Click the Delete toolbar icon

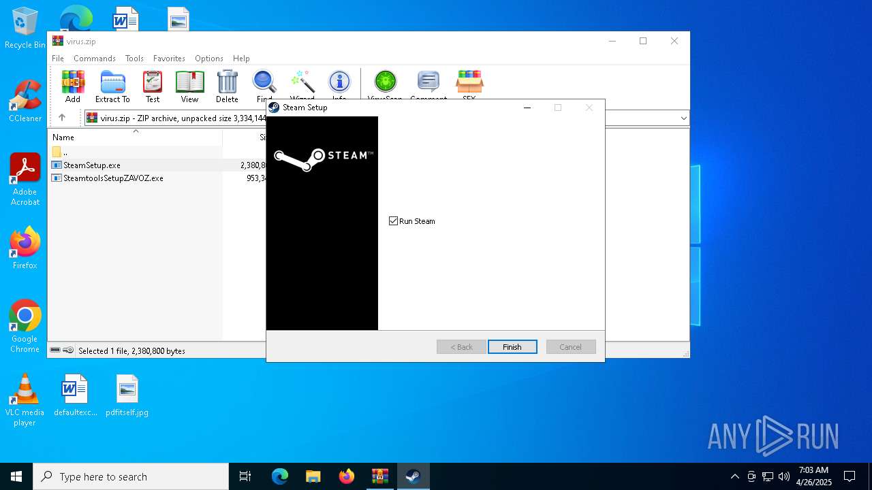pos(227,86)
